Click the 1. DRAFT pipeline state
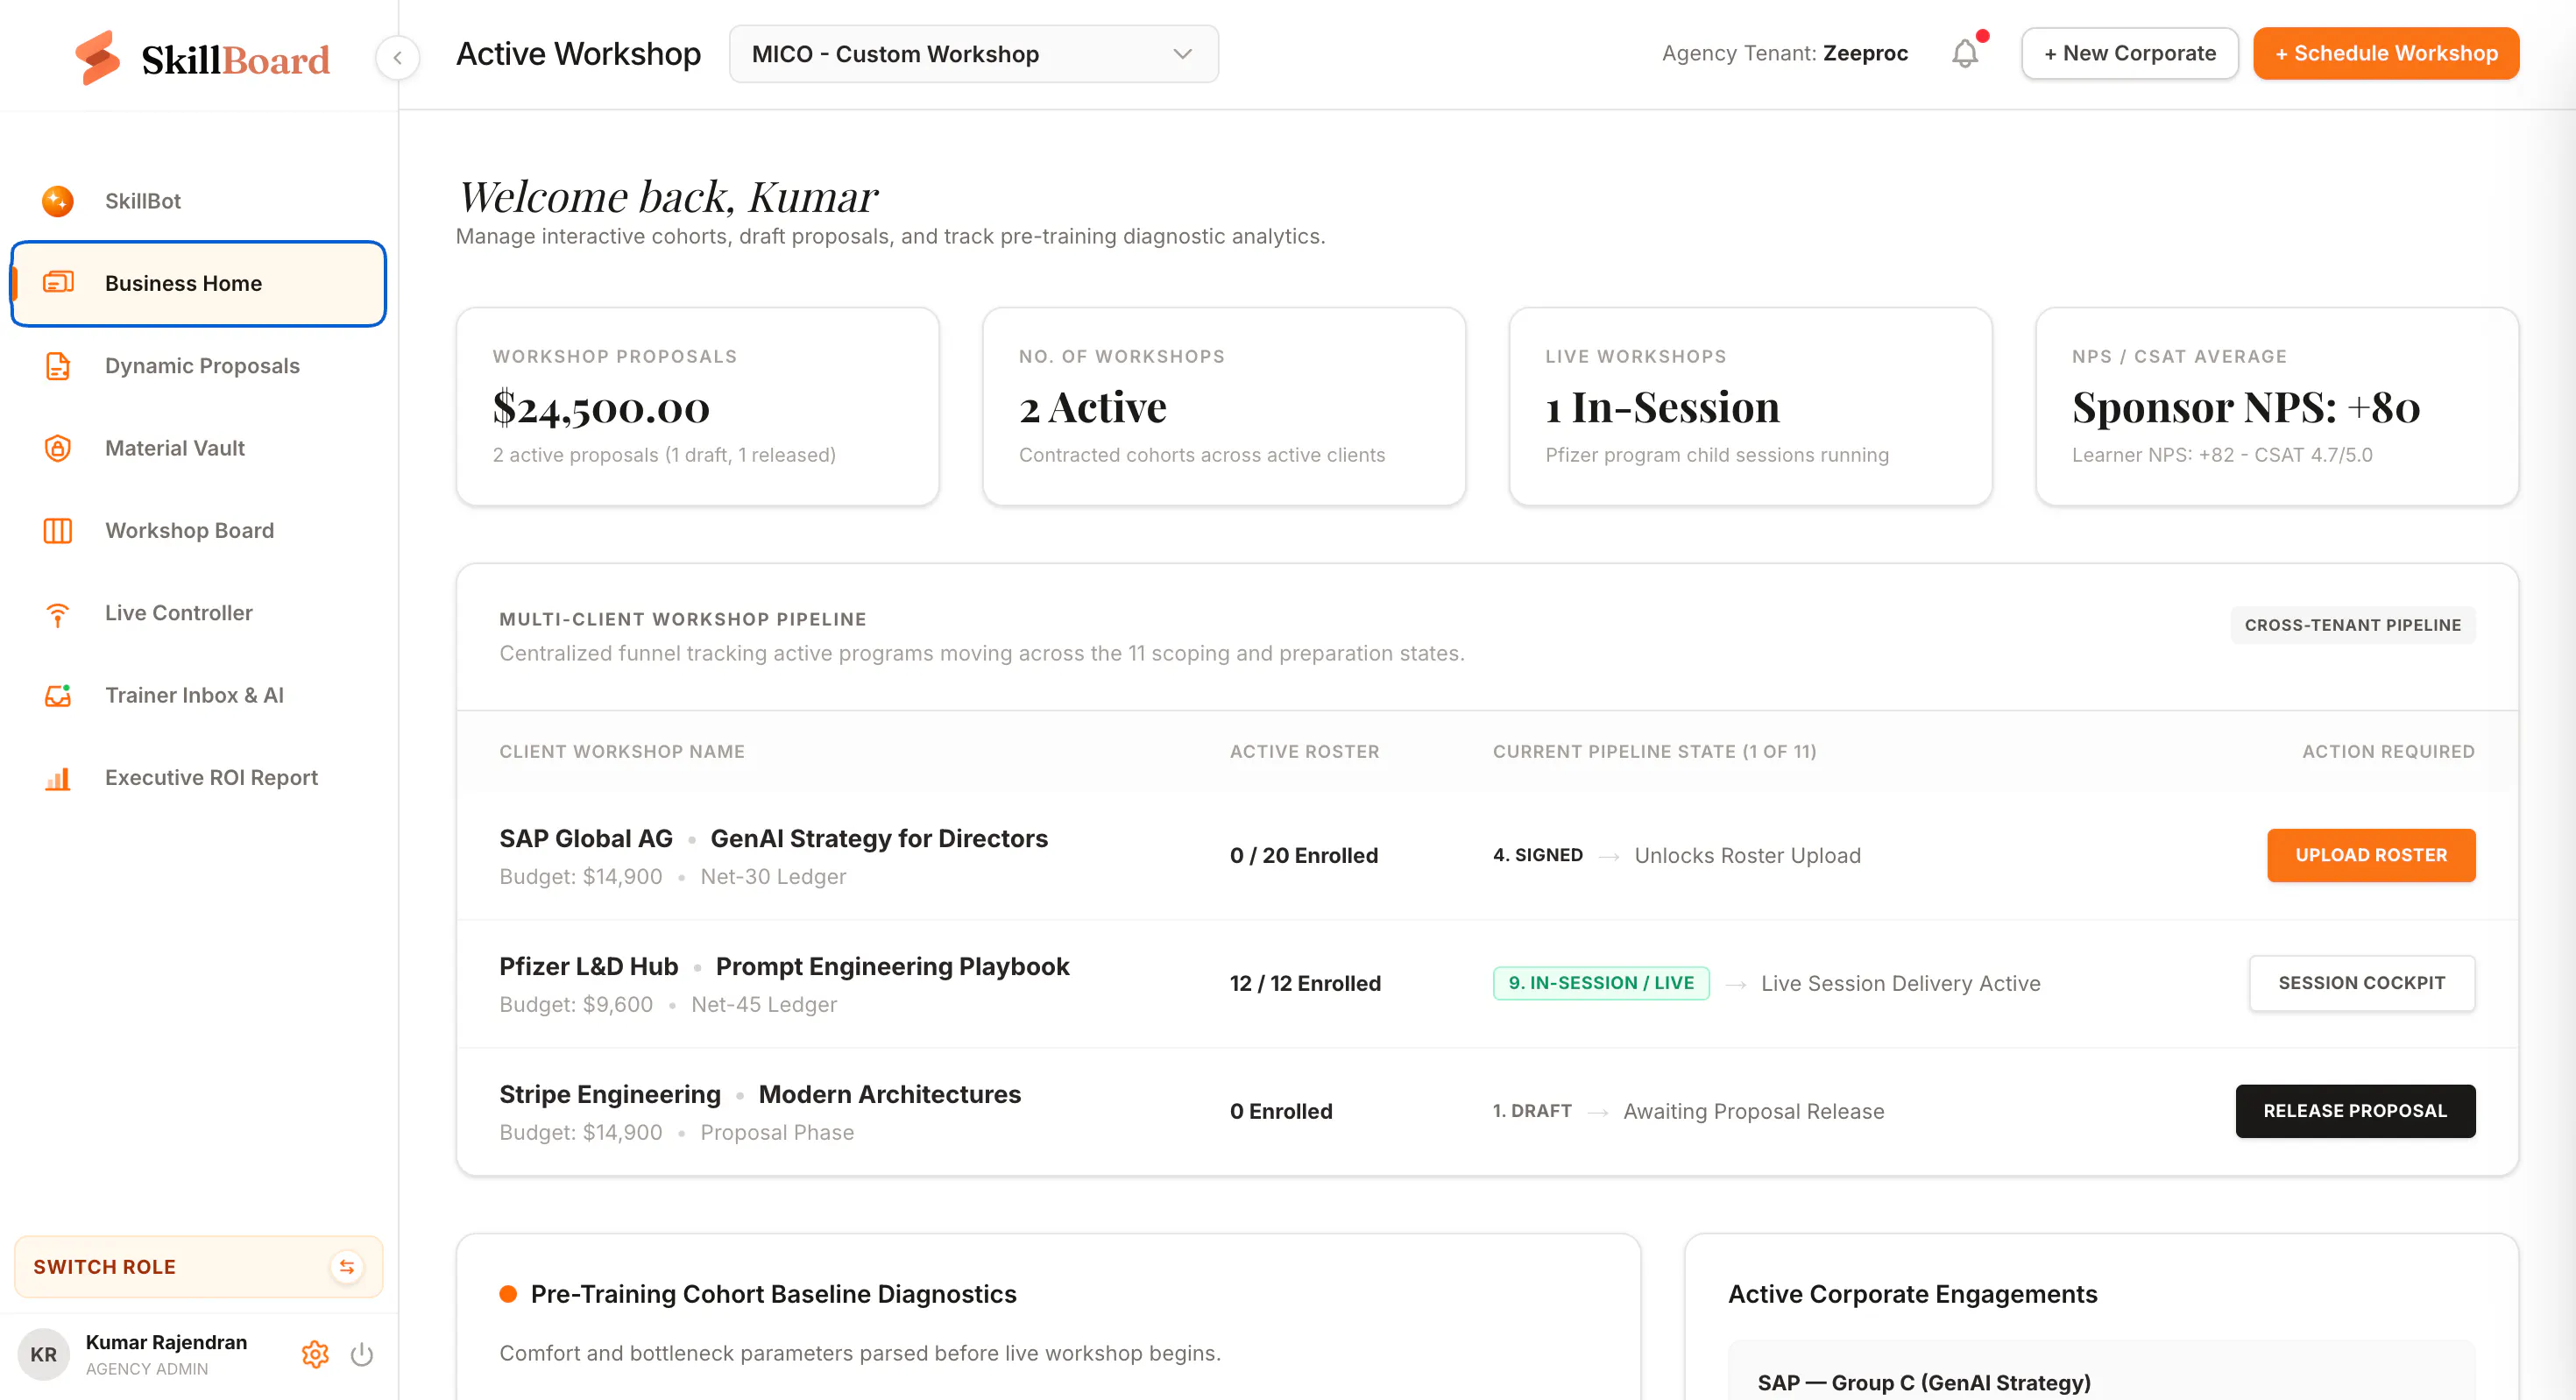This screenshot has height=1400, width=2576. tap(1532, 1111)
